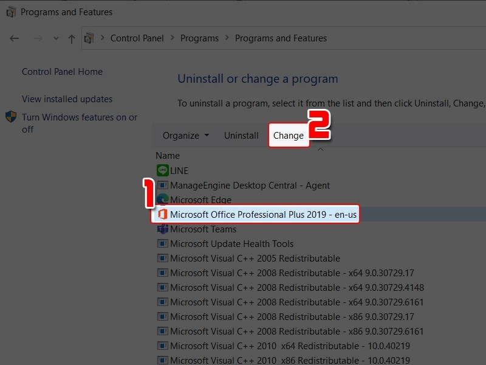The width and height of the screenshot is (486, 365).
Task: Select Visual C++ 2010 x64 Redistributable 10.0.40219
Action: (x=290, y=346)
